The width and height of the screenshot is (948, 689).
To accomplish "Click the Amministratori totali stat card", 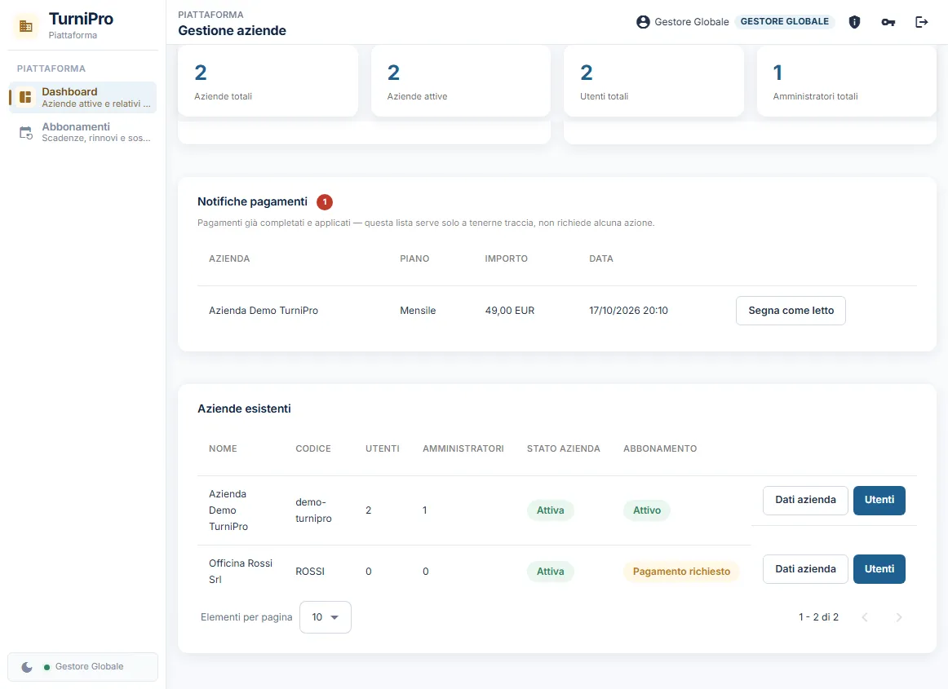I will pos(847,81).
